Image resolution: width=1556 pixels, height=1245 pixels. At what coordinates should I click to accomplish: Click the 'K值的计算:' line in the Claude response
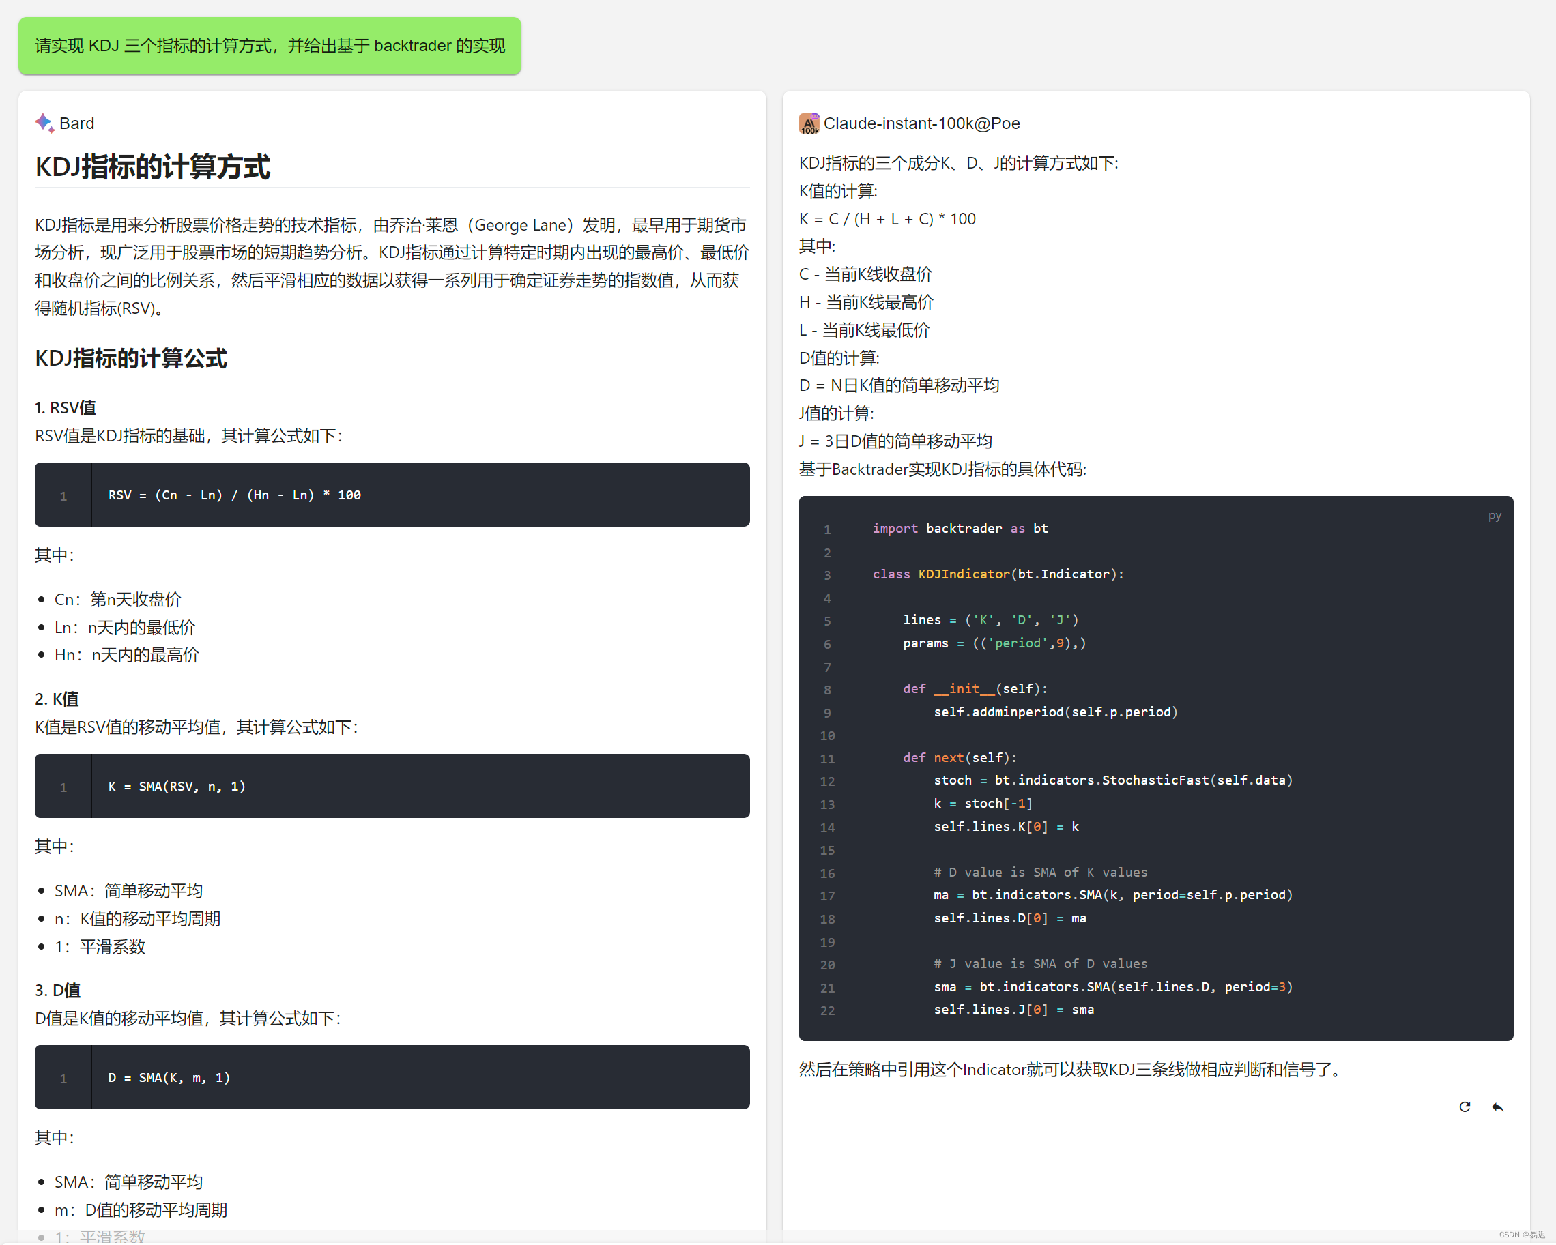click(838, 191)
